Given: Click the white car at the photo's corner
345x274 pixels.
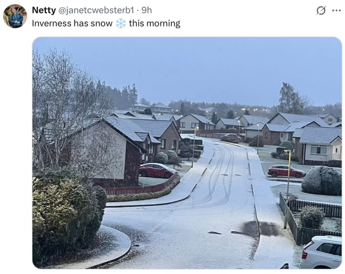Looking at the screenshot, I should tap(321, 252).
